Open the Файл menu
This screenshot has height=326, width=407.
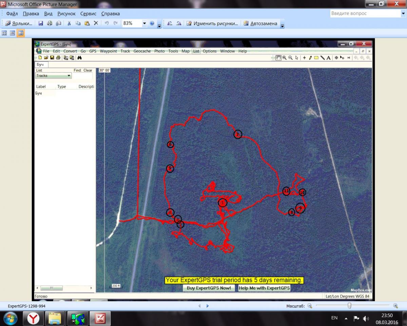tap(12, 14)
